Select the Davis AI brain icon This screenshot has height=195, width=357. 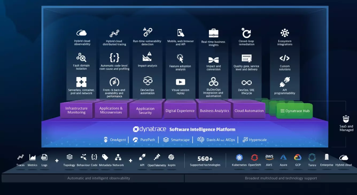[201, 139]
